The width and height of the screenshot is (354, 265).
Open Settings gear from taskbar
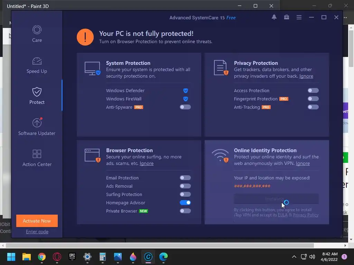point(87,257)
